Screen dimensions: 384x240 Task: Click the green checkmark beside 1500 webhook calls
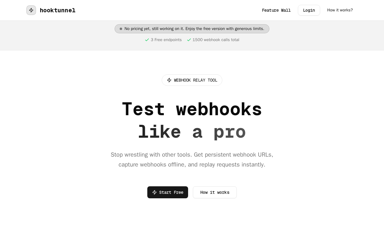click(x=189, y=40)
